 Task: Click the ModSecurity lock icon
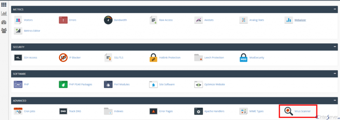tap(243, 58)
